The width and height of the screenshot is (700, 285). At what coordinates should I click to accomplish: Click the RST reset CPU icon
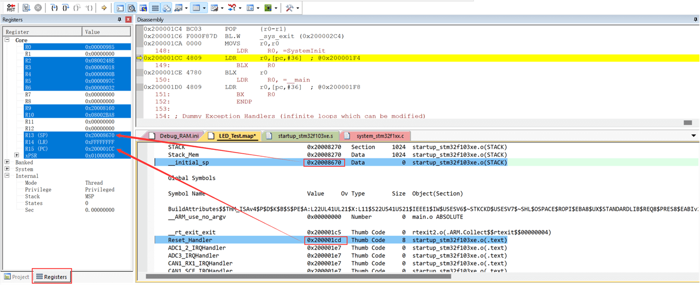click(x=11, y=8)
